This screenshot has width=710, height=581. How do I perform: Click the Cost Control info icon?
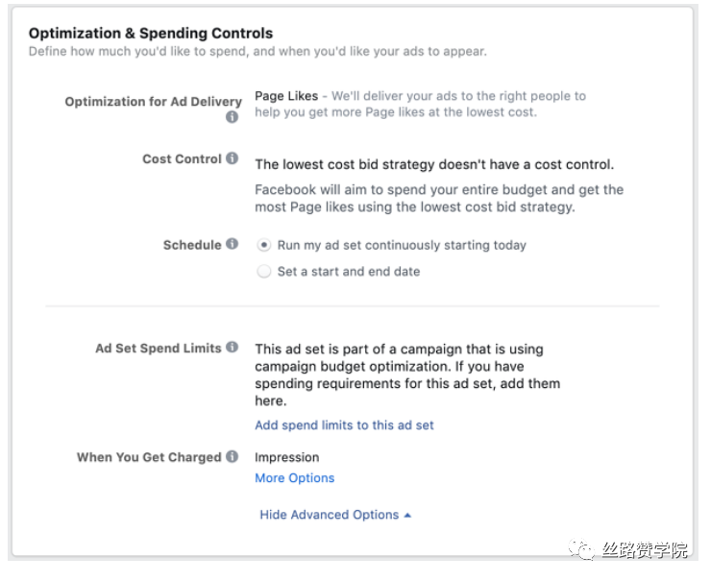coord(232,158)
